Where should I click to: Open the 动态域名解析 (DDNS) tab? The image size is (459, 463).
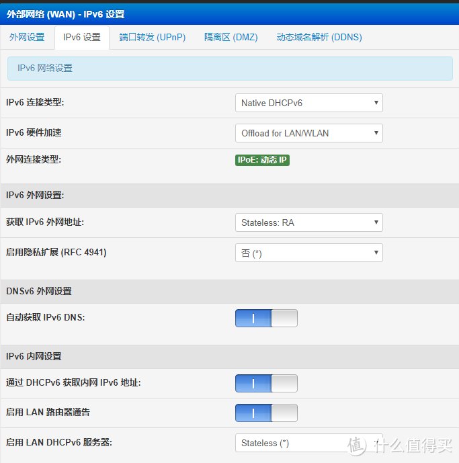(319, 37)
